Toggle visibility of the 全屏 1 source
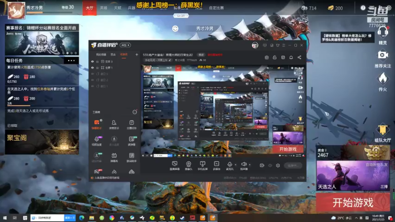This screenshot has height=222, width=395. click(92, 68)
